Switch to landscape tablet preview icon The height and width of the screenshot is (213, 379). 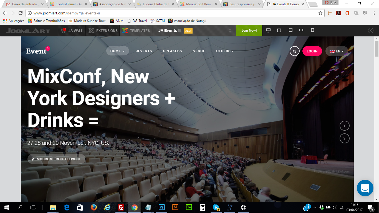click(x=279, y=31)
